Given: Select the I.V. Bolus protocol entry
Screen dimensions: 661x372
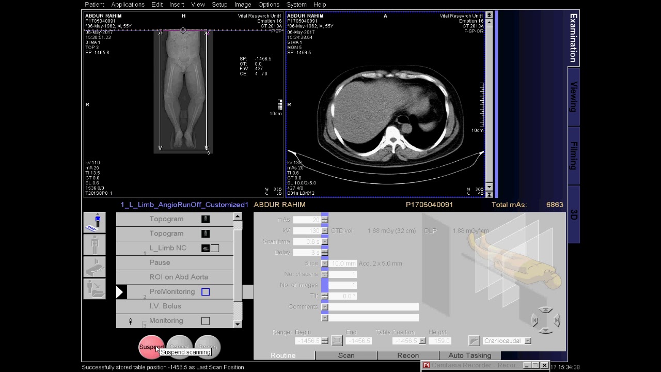Looking at the screenshot, I should 175,306.
